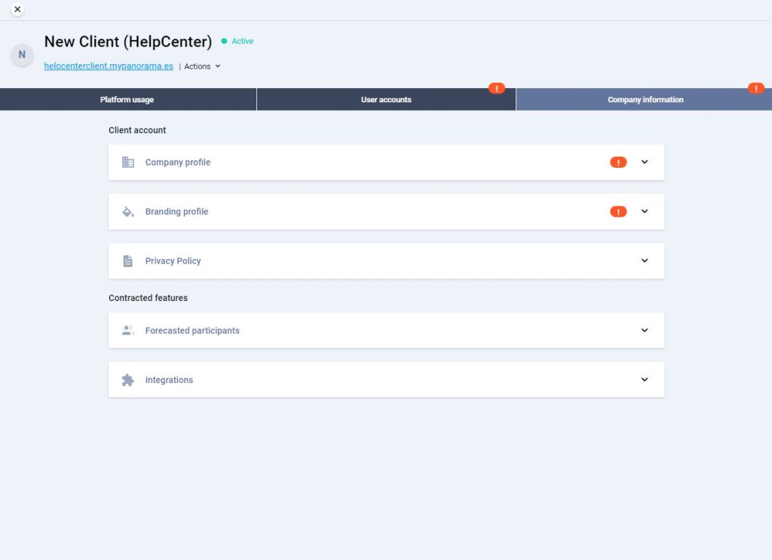Image resolution: width=772 pixels, height=560 pixels.
Task: Click the warning badge on Branding profile
Action: pos(618,212)
